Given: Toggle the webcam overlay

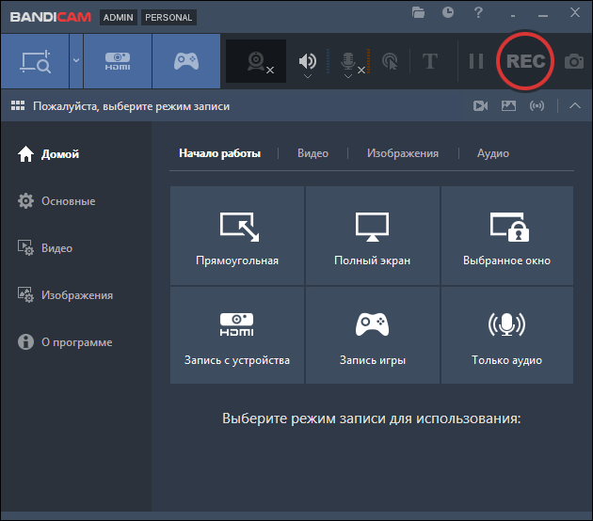Looking at the screenshot, I should pos(257,61).
